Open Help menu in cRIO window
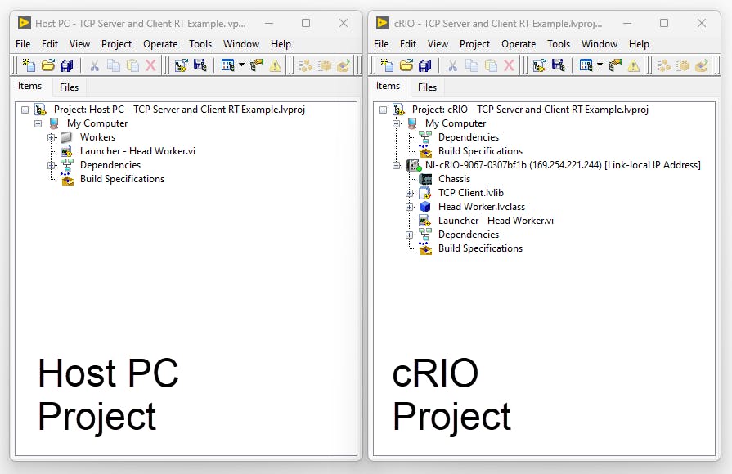Viewport: 732px width, 474px height. pyautogui.click(x=639, y=44)
